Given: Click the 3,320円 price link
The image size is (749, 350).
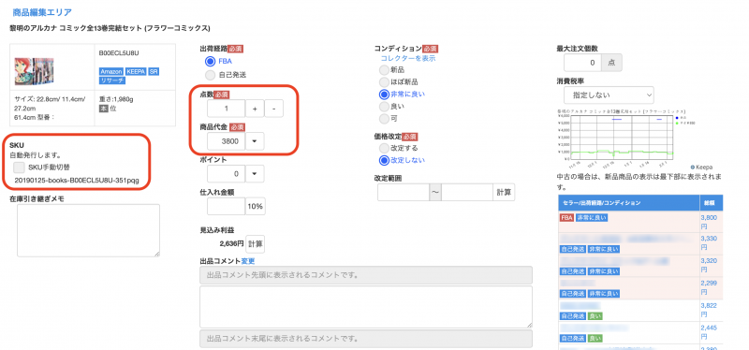Looking at the screenshot, I should point(708,265).
